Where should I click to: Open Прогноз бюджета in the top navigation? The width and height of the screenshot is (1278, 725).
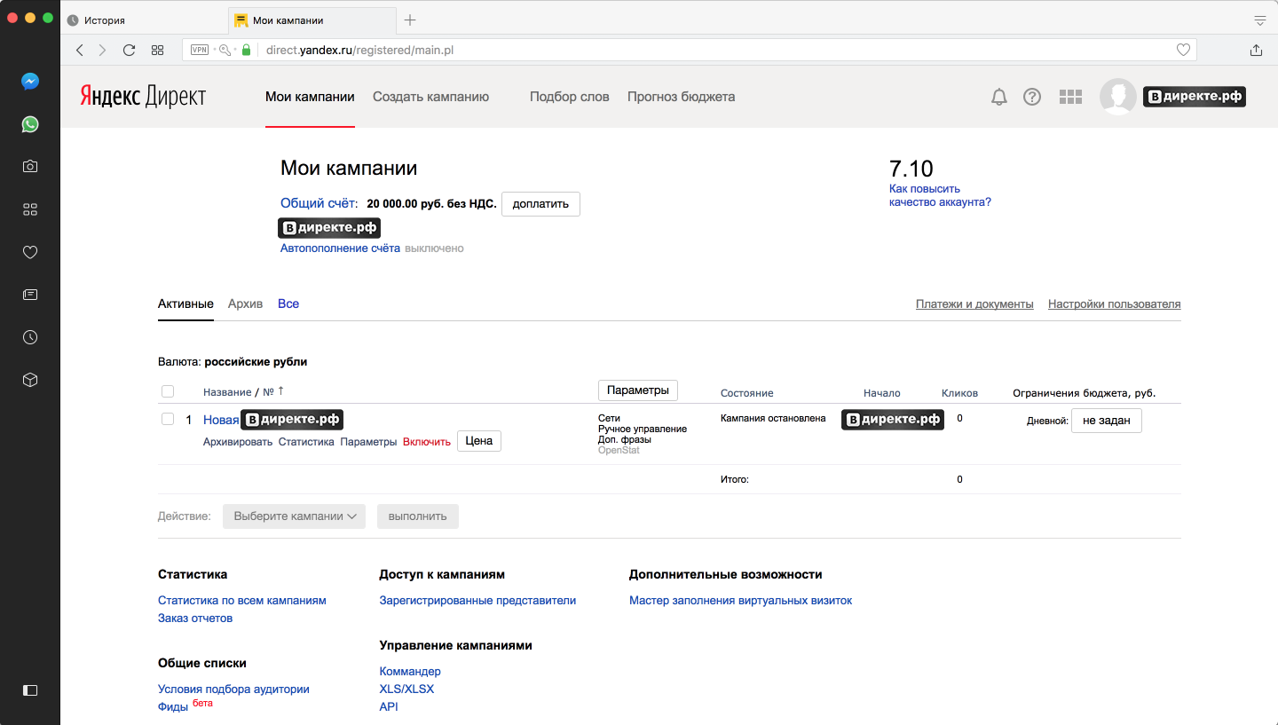coord(681,97)
